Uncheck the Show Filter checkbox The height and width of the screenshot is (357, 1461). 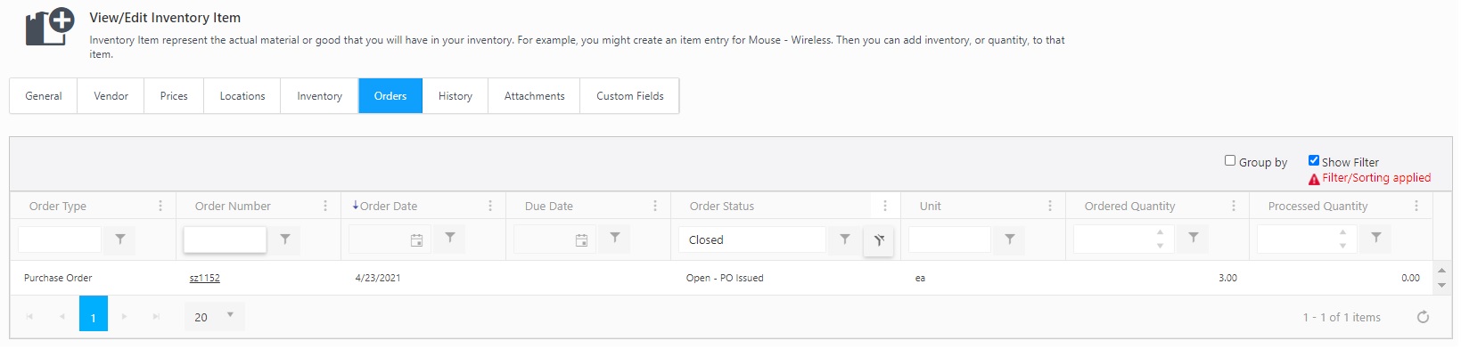1313,160
